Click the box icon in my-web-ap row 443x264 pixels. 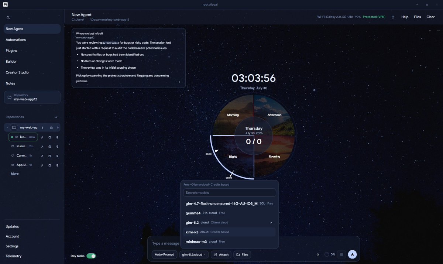pos(51,127)
